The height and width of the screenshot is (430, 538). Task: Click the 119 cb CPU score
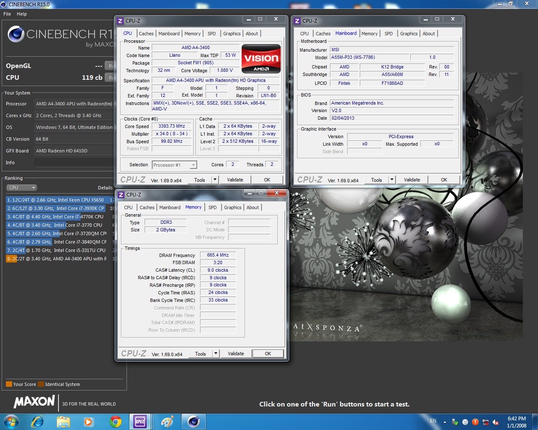pos(92,77)
